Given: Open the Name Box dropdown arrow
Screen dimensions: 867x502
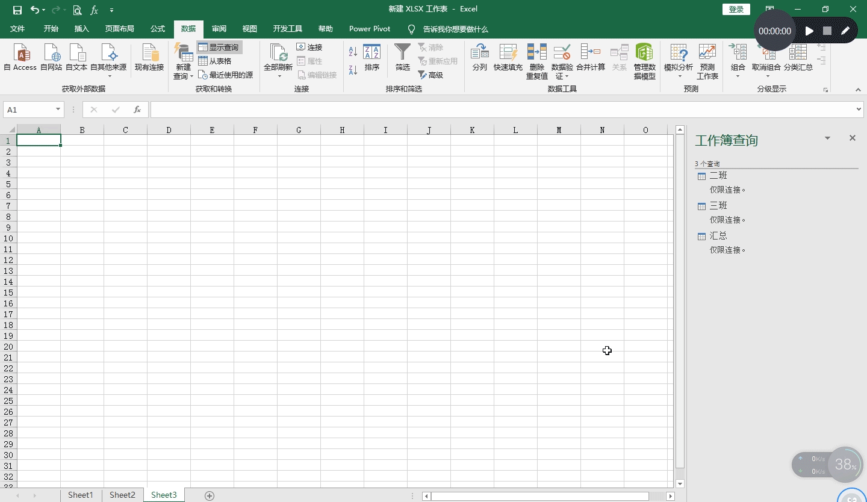Looking at the screenshot, I should pyautogui.click(x=58, y=110).
